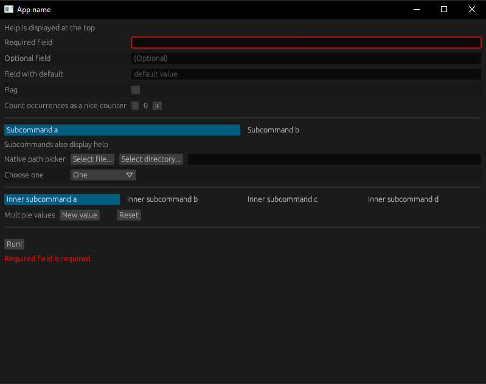
Task: Click the Select directory... button
Action: pyautogui.click(x=151, y=159)
